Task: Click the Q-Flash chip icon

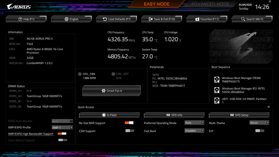Action: tap(104, 115)
